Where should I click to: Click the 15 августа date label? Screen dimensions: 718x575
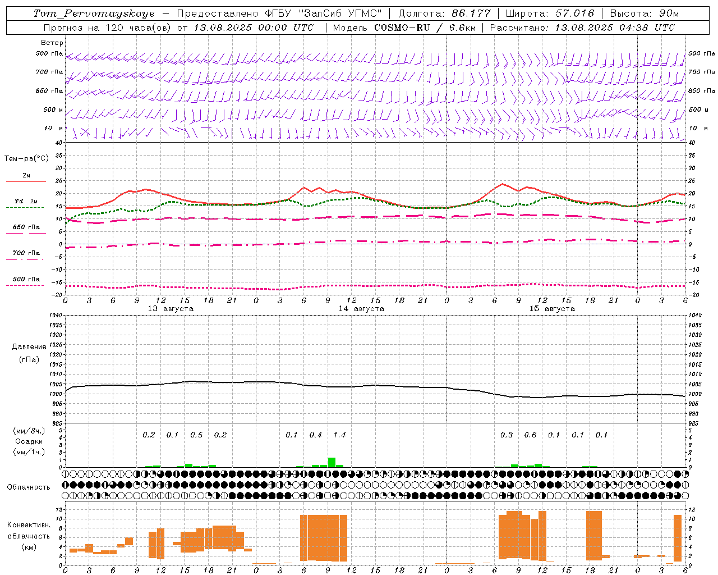tap(552, 309)
